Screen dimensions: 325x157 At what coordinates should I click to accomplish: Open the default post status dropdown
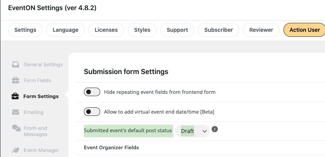(192, 131)
